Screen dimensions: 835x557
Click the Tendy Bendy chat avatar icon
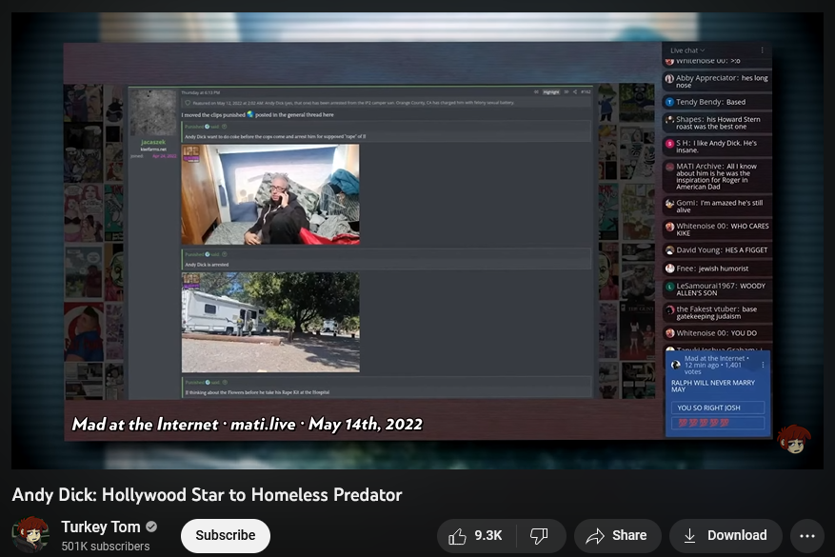click(x=670, y=102)
